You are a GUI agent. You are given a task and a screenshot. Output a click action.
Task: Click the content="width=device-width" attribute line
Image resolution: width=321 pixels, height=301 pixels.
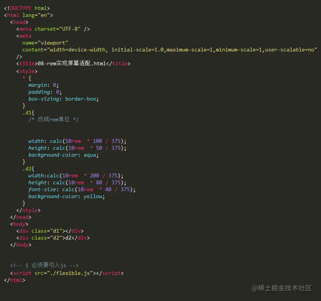pos(170,50)
